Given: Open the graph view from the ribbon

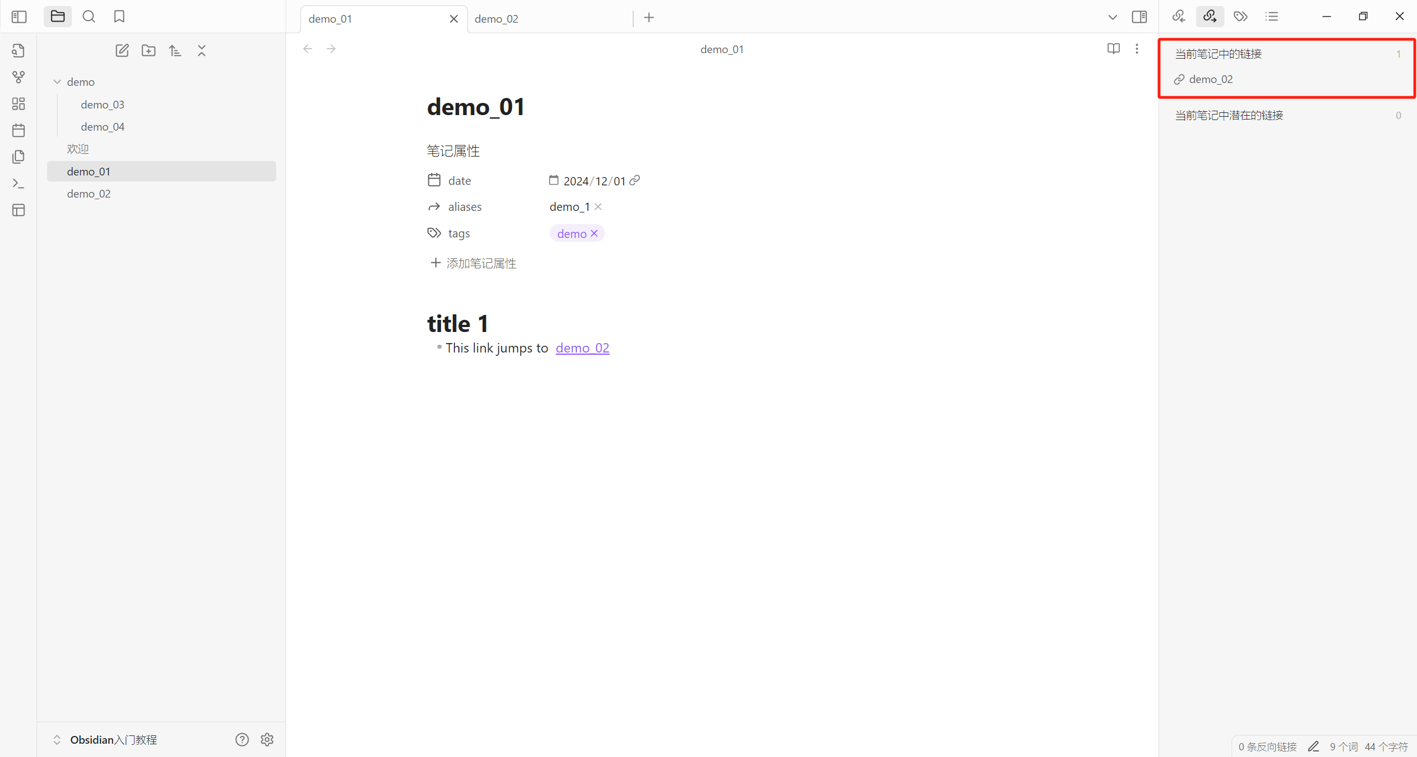Looking at the screenshot, I should point(18,77).
